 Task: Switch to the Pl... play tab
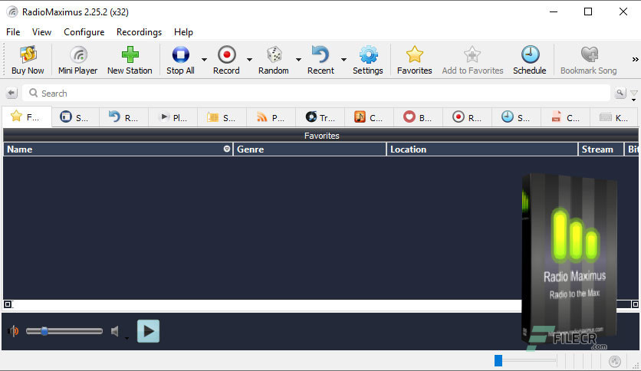[x=173, y=118]
